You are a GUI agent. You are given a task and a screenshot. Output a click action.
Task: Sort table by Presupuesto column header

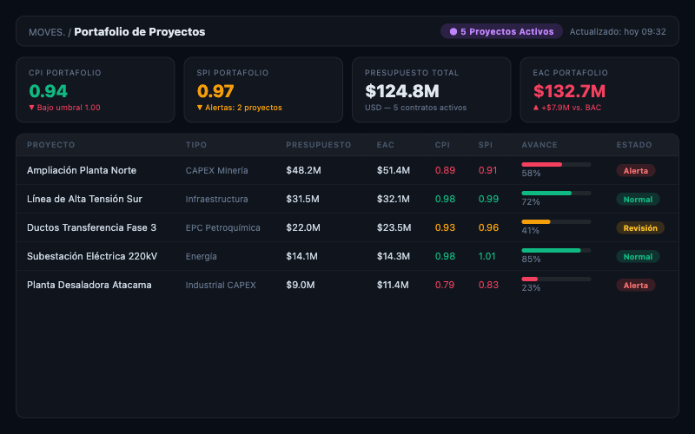[x=318, y=145]
